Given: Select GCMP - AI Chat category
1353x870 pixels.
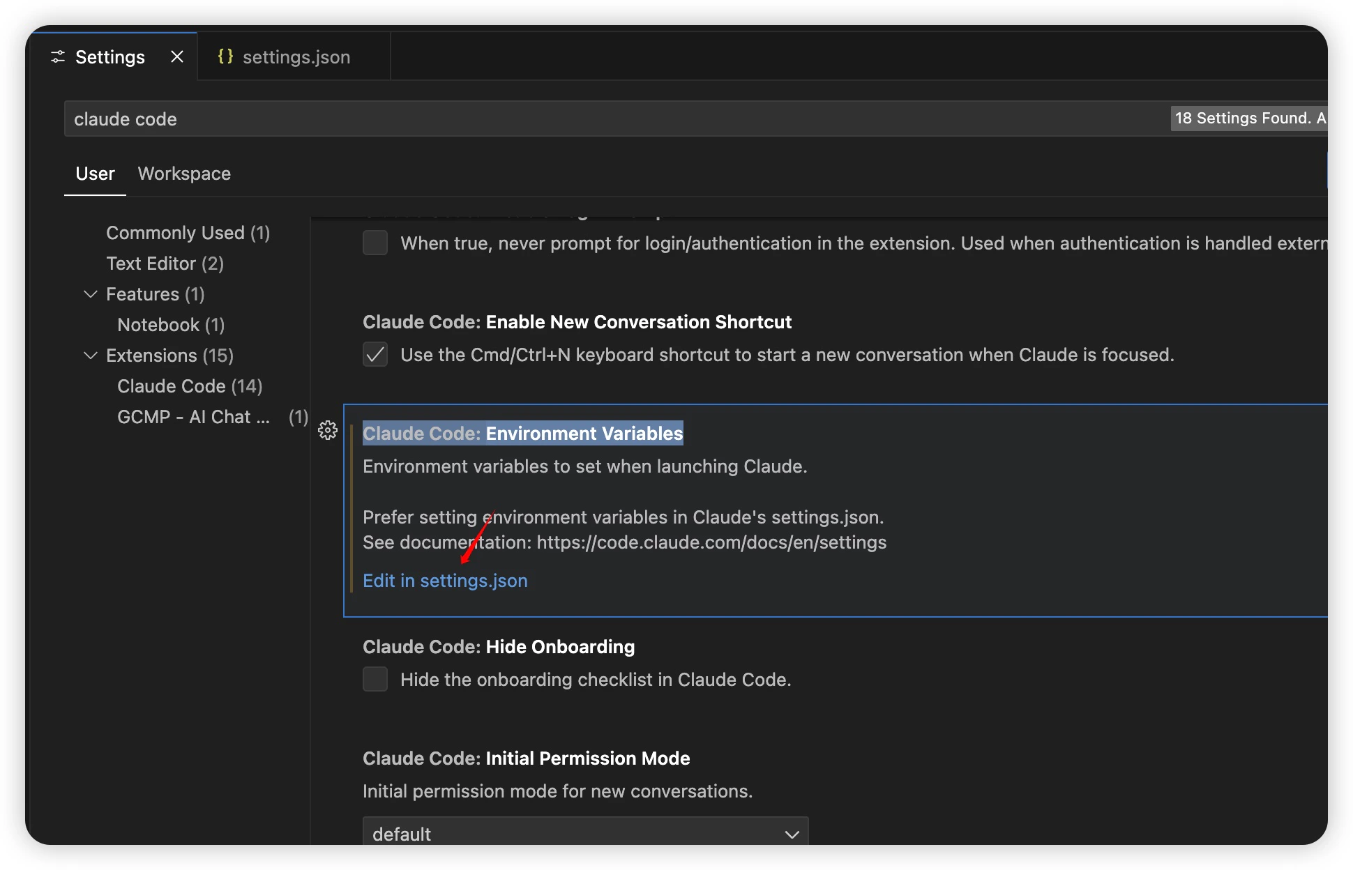Looking at the screenshot, I should 194,417.
